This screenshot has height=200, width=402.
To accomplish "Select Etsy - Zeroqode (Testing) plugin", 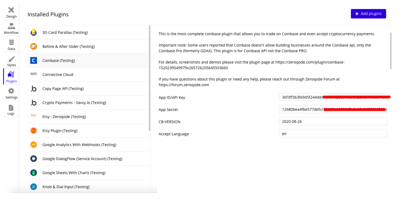I will point(88,117).
